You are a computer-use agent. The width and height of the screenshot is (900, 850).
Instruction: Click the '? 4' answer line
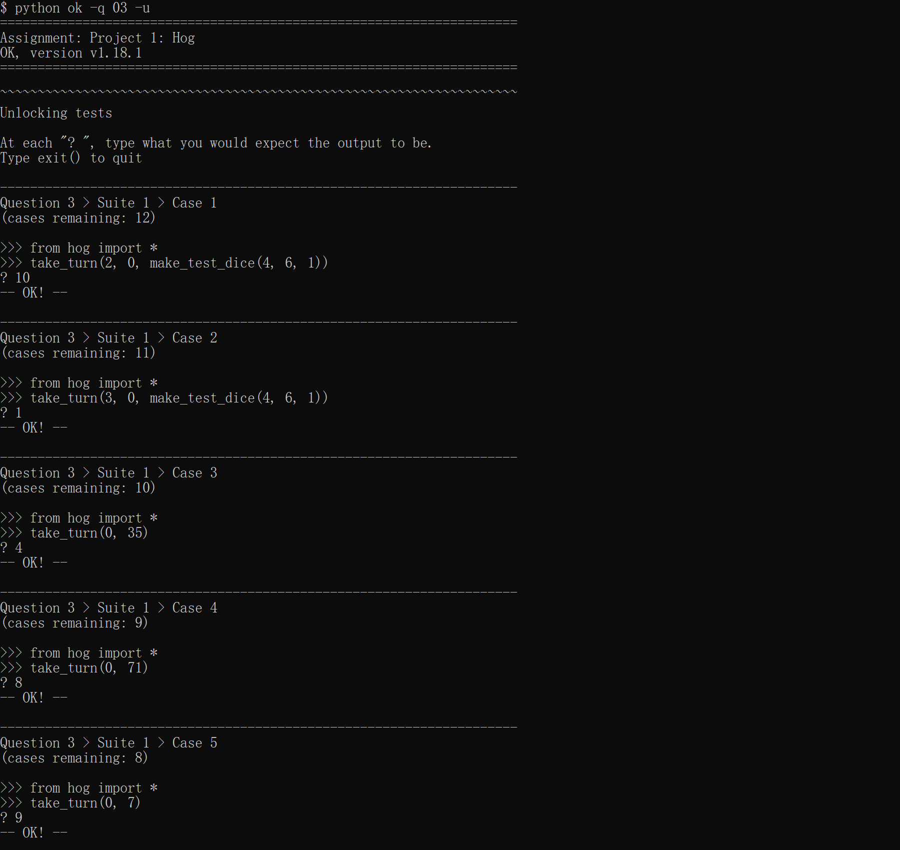click(11, 548)
